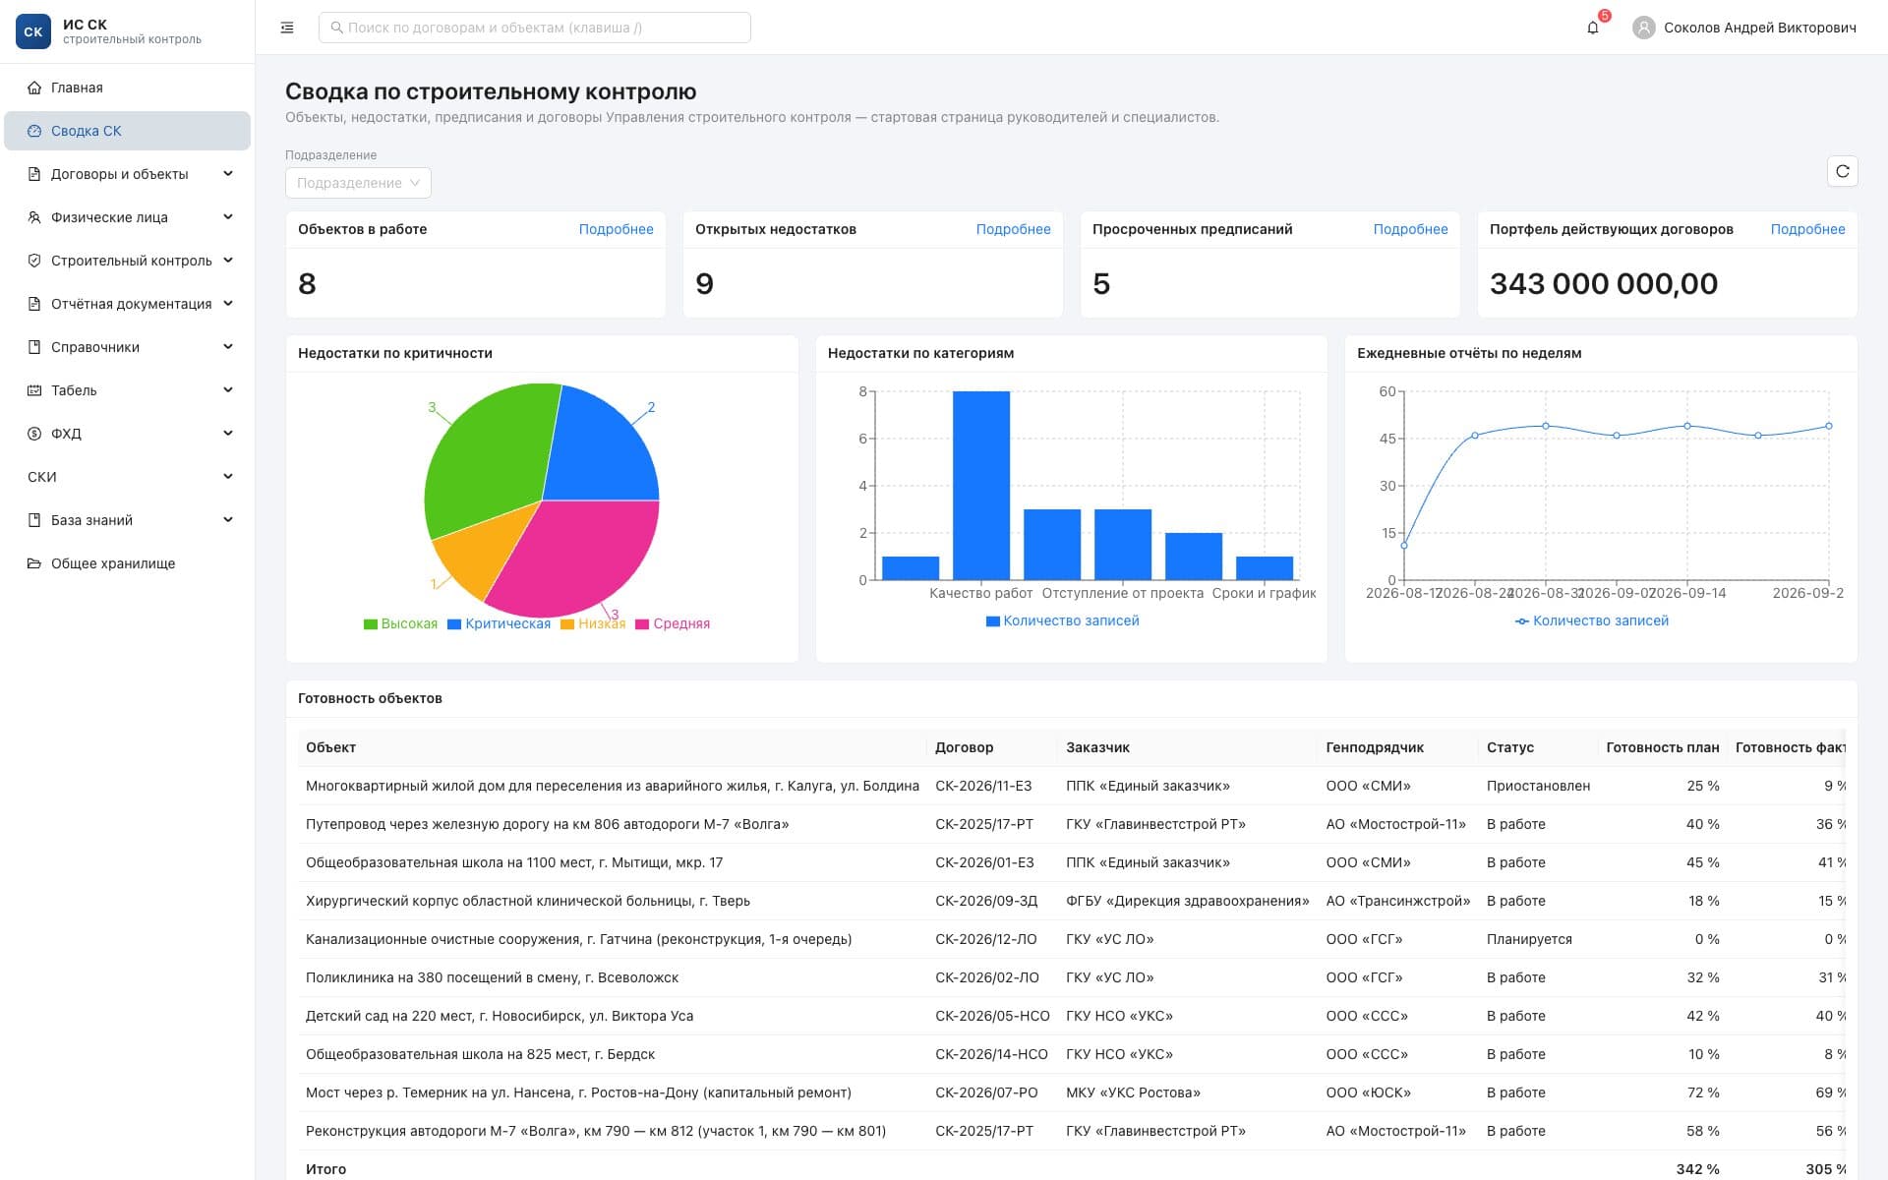Screen dimensions: 1888x1180
Task: Open Подробнее link for Объектов в работе
Action: pos(616,229)
